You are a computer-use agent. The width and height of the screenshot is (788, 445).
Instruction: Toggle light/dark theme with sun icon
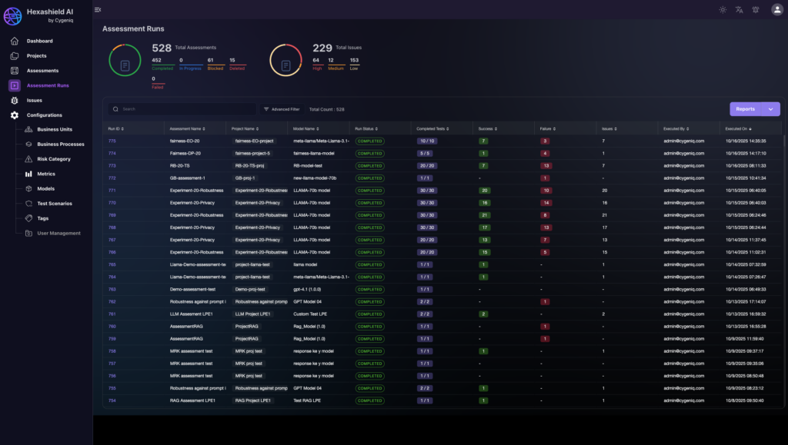pyautogui.click(x=722, y=10)
